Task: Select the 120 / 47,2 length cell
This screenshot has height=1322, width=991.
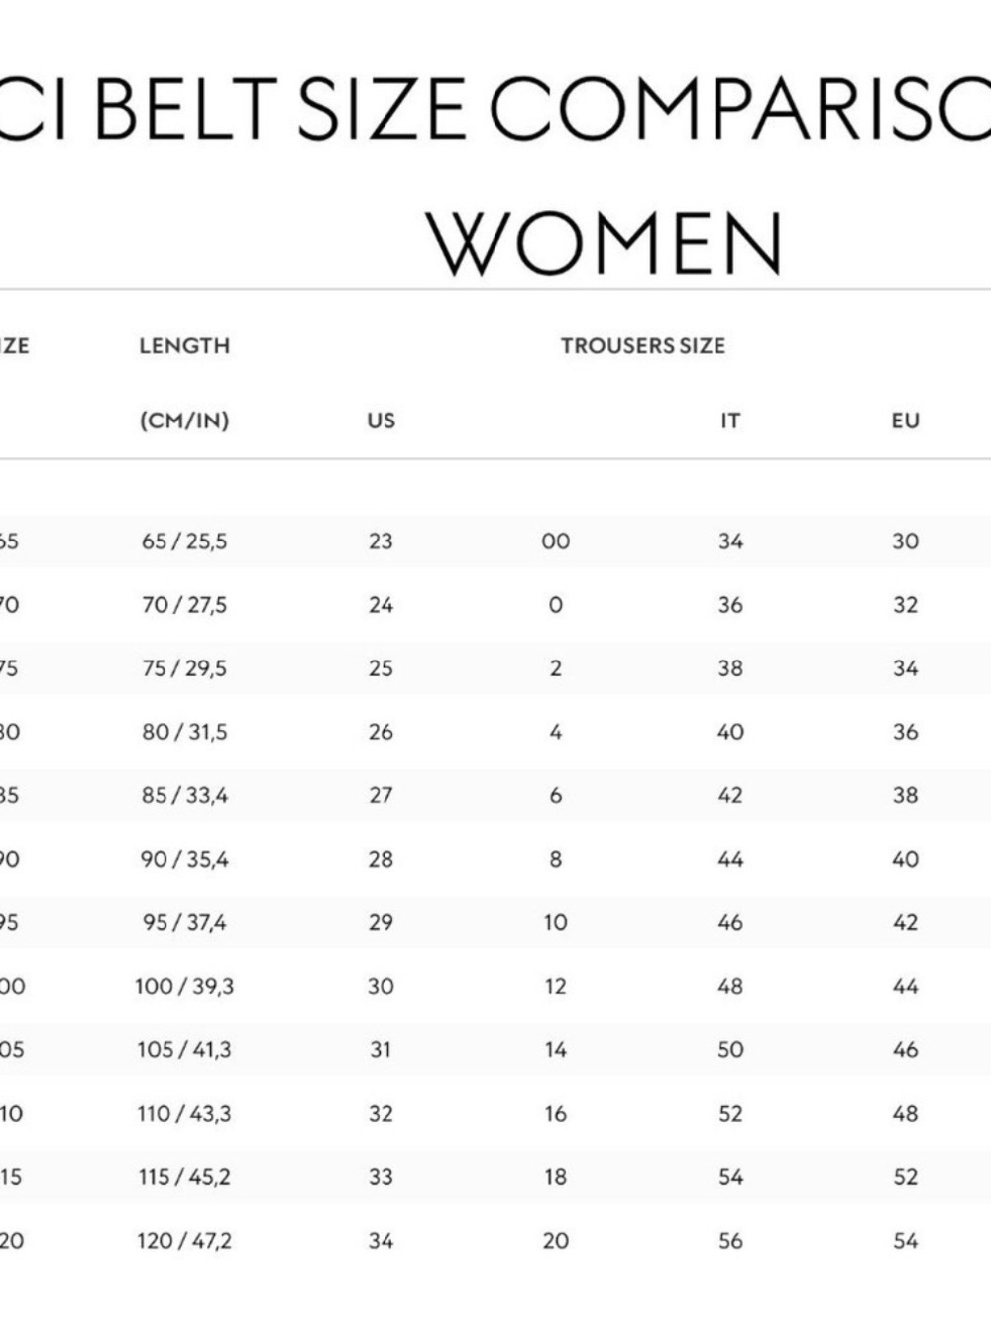Action: point(184,1241)
